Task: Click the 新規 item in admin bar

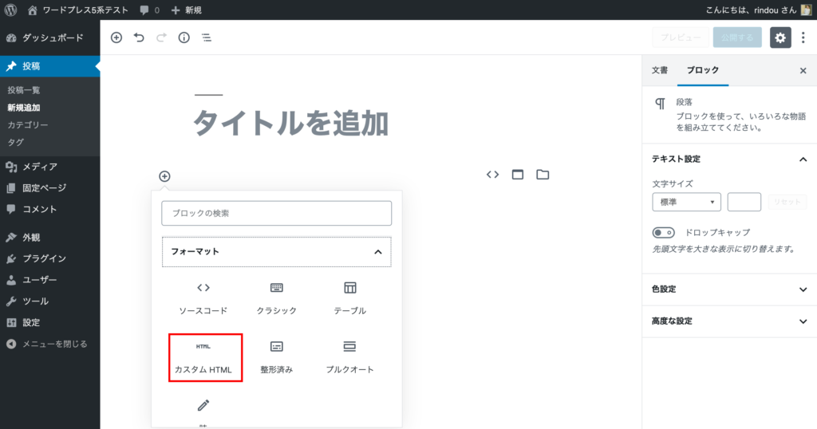Action: [186, 10]
